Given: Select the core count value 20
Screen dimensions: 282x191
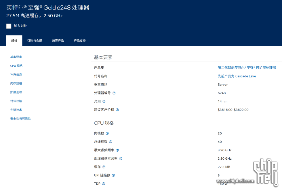Looking at the screenshot, I should pyautogui.click(x=220, y=133).
